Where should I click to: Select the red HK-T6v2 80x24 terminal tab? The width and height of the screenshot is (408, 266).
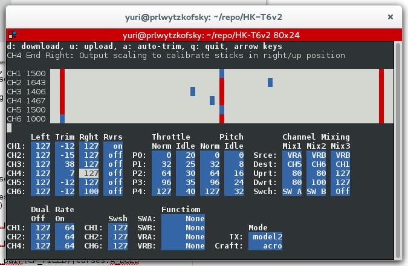pos(204,34)
